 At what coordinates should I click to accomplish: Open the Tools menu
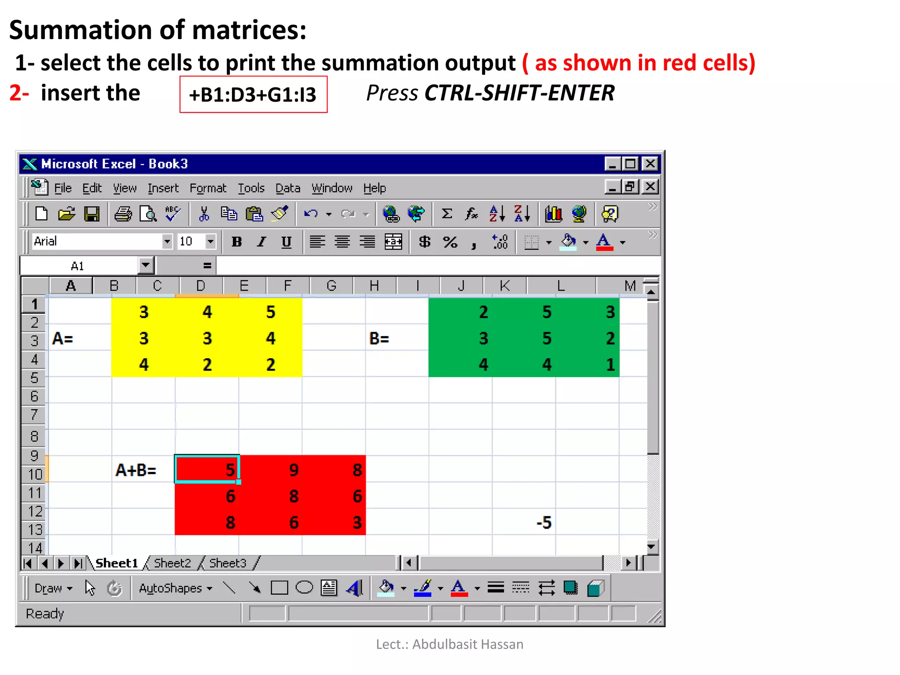251,188
